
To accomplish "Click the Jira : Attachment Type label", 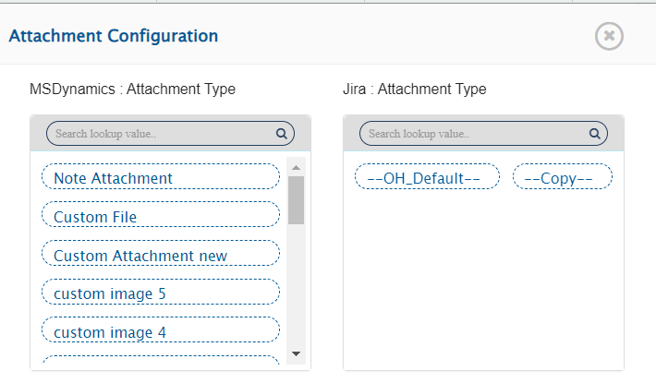I will click(x=414, y=90).
